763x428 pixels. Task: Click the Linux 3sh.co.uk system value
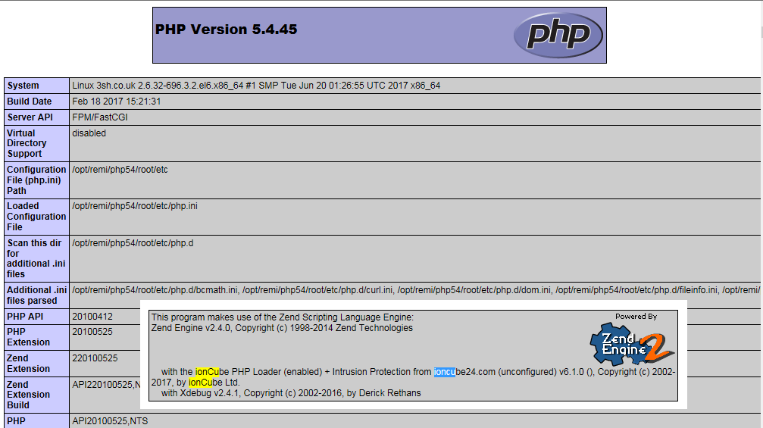pos(256,85)
